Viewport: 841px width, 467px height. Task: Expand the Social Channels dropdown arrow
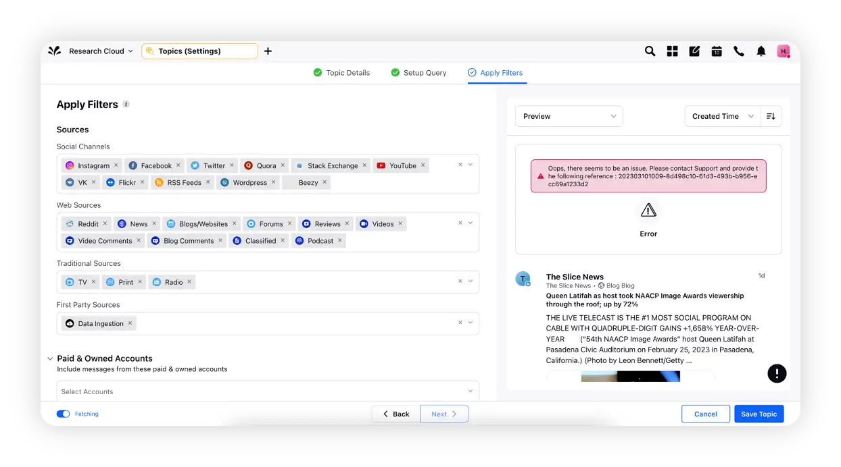click(x=471, y=164)
